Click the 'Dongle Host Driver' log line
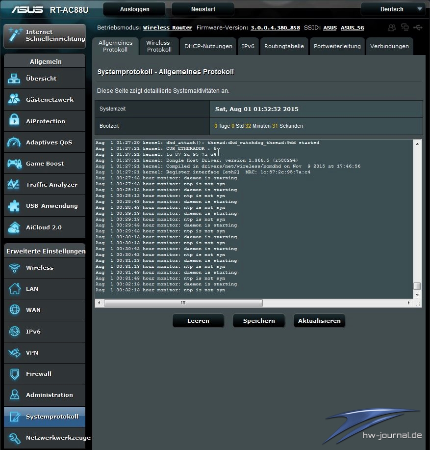This screenshot has height=450, width=430. pos(197,160)
